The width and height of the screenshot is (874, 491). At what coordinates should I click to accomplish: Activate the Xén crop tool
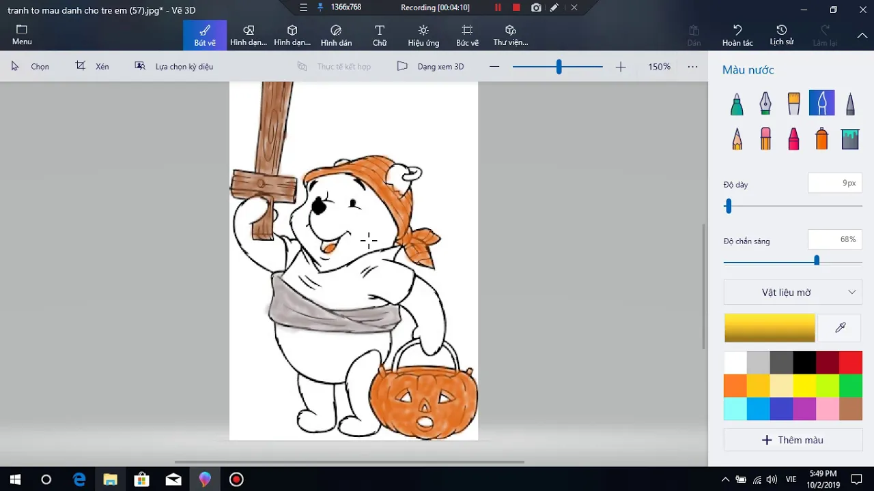click(x=92, y=66)
